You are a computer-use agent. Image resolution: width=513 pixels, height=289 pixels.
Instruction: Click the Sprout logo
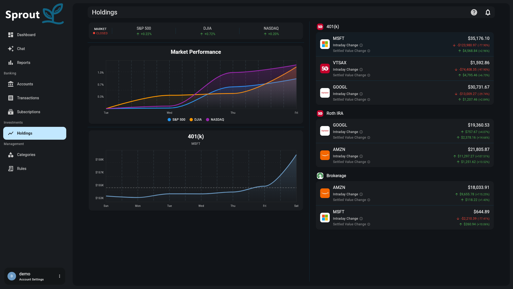(x=35, y=14)
